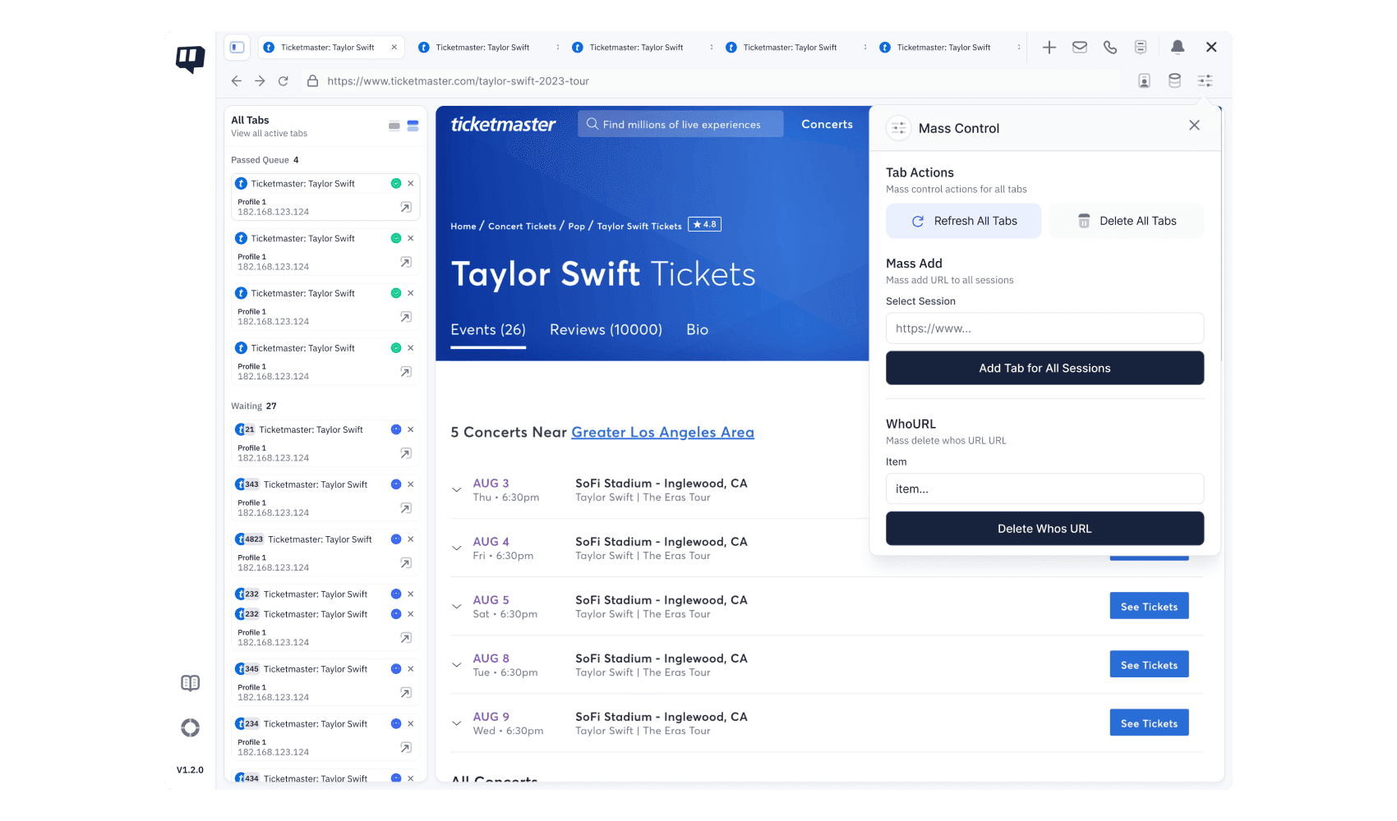The image size is (1397, 821).
Task: Close the queue 345 waiting tab
Action: [411, 669]
